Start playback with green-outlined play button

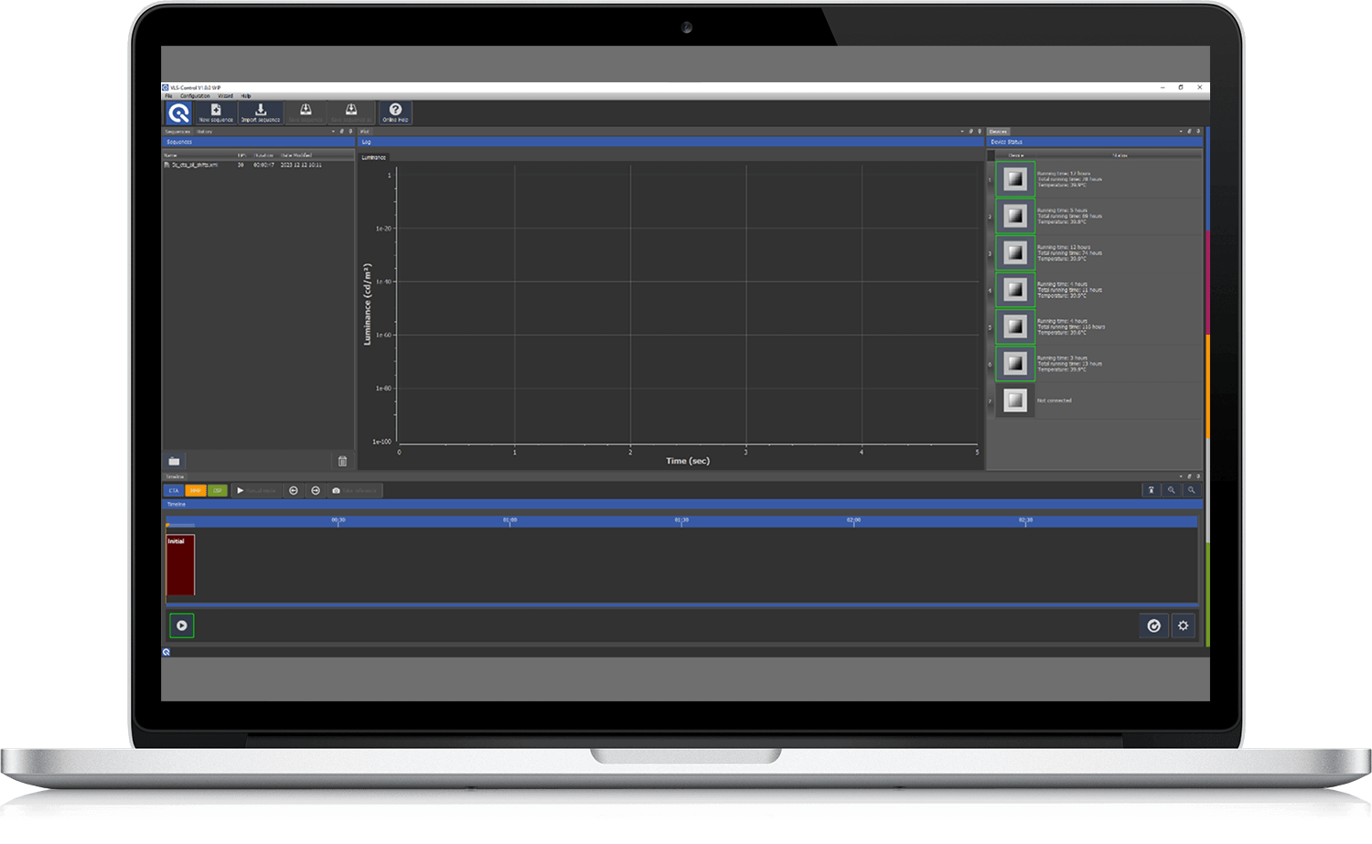pyautogui.click(x=182, y=625)
